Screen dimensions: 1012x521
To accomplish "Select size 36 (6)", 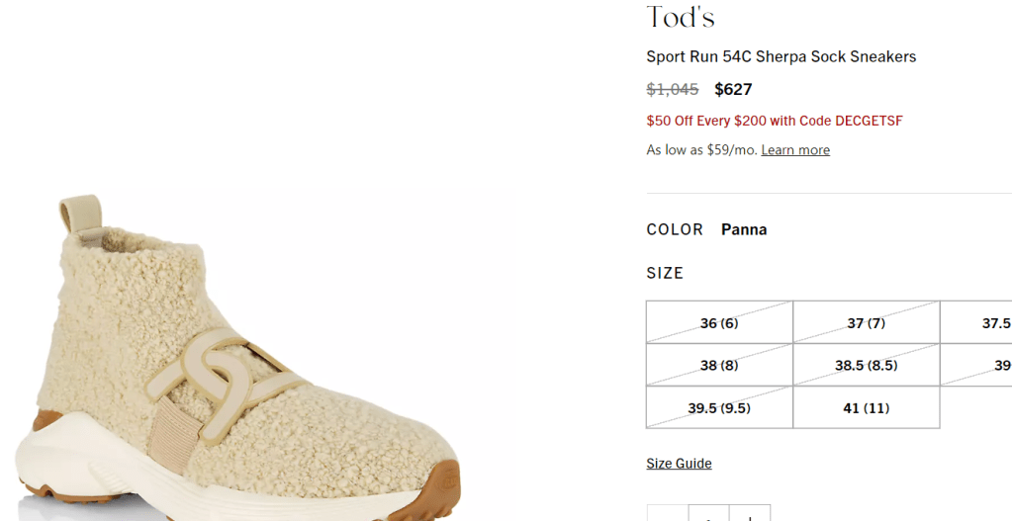I will coord(719,323).
